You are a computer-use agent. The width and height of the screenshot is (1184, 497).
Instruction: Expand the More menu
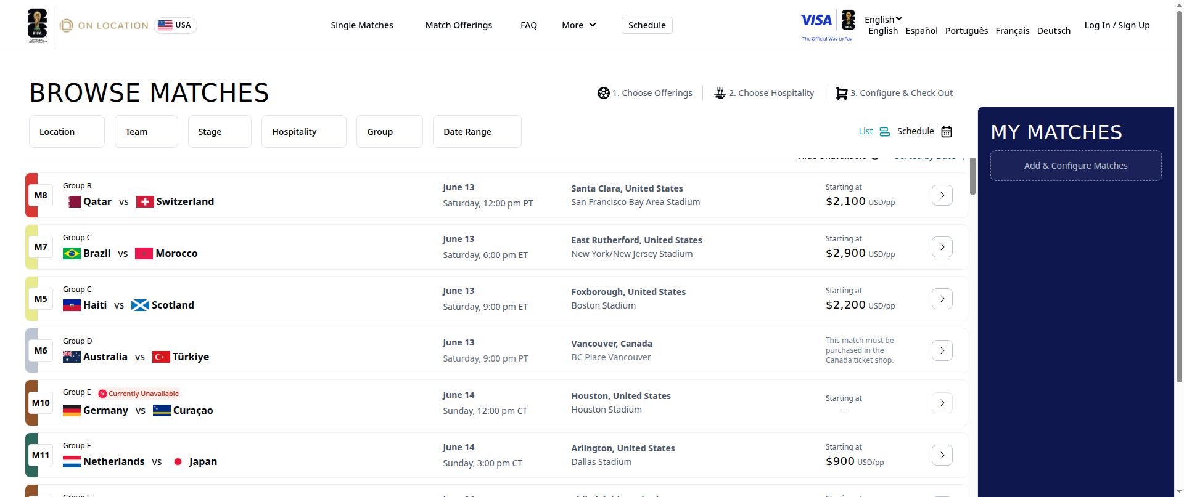578,25
